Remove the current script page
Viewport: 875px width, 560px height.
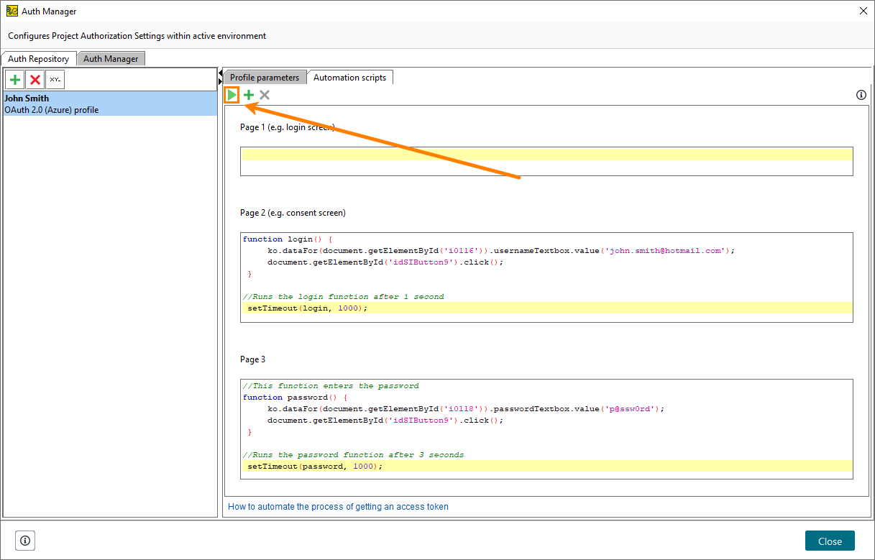click(x=264, y=94)
